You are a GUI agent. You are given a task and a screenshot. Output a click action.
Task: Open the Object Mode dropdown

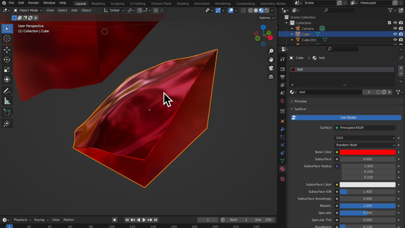[x=28, y=10]
